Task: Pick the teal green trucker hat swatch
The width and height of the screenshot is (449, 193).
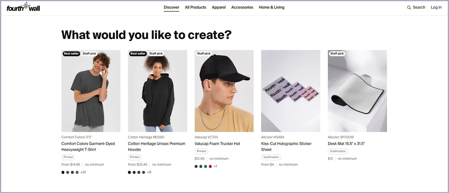Action: click(205, 166)
